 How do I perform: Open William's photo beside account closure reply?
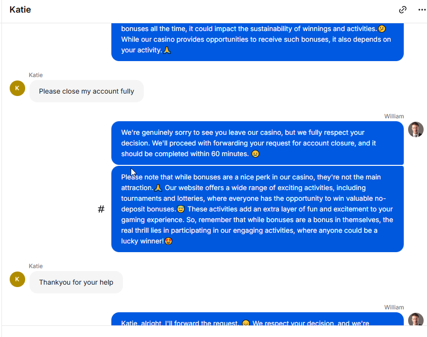coord(415,129)
